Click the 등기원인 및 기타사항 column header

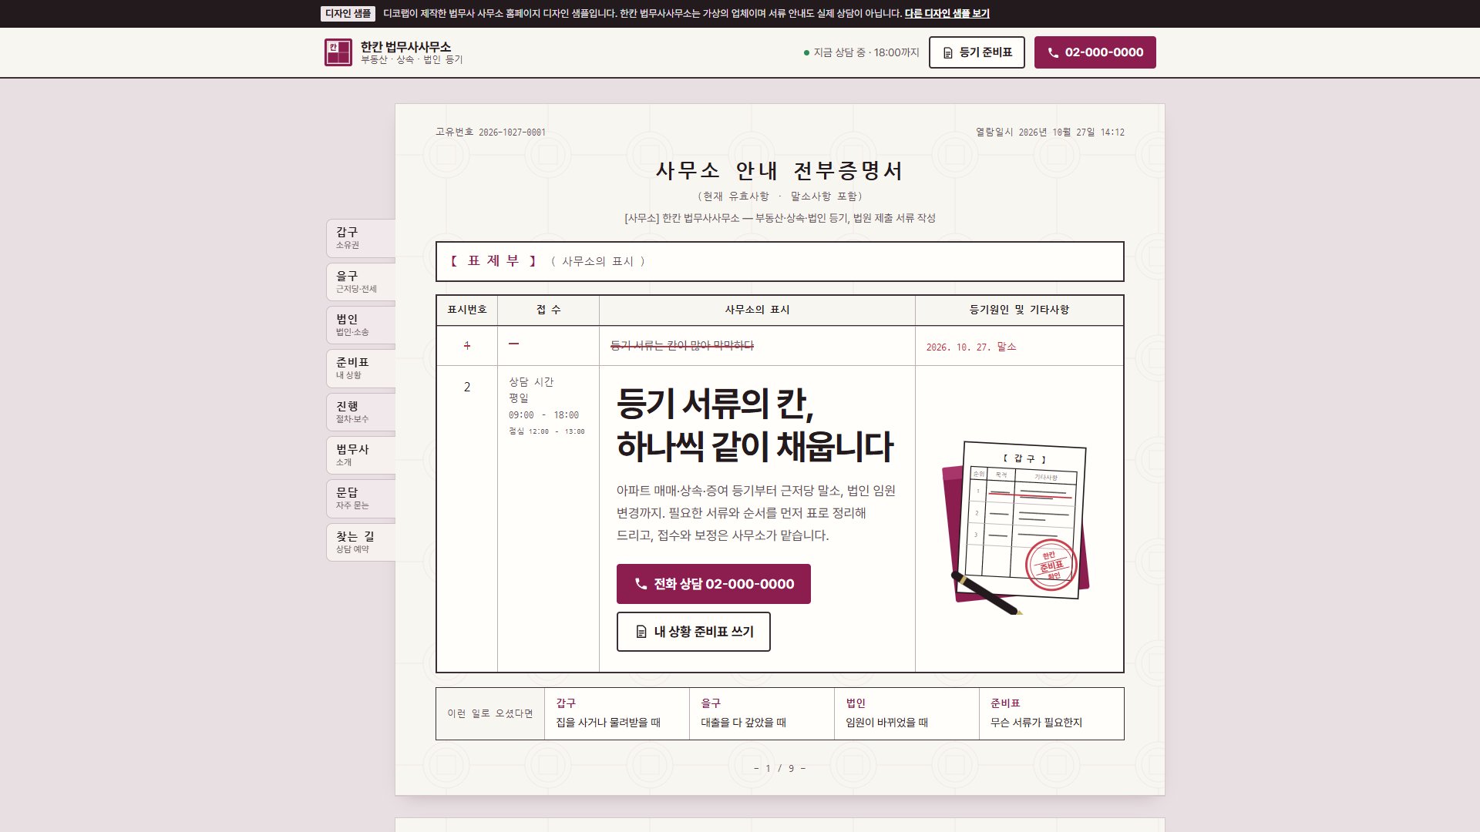(1019, 310)
